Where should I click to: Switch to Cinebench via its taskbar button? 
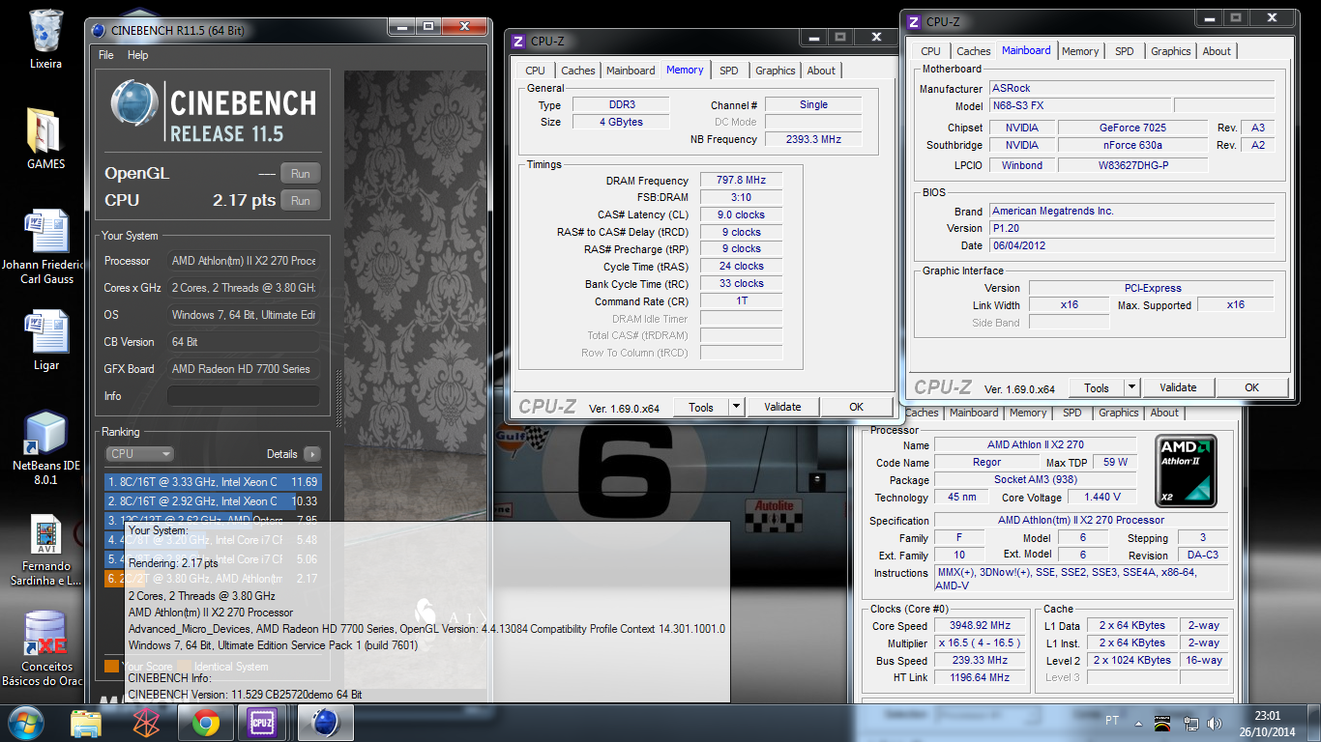pyautogui.click(x=326, y=722)
